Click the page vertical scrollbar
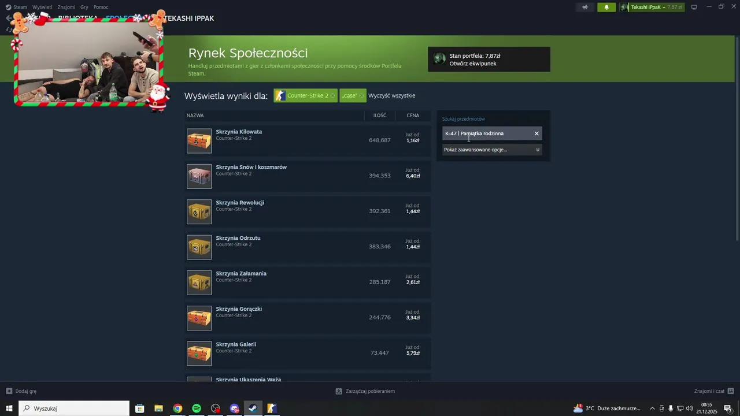 [737, 139]
